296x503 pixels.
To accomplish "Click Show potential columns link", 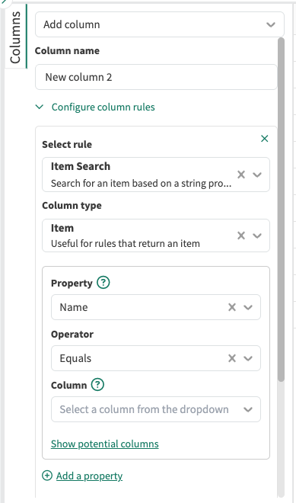I will click(105, 444).
